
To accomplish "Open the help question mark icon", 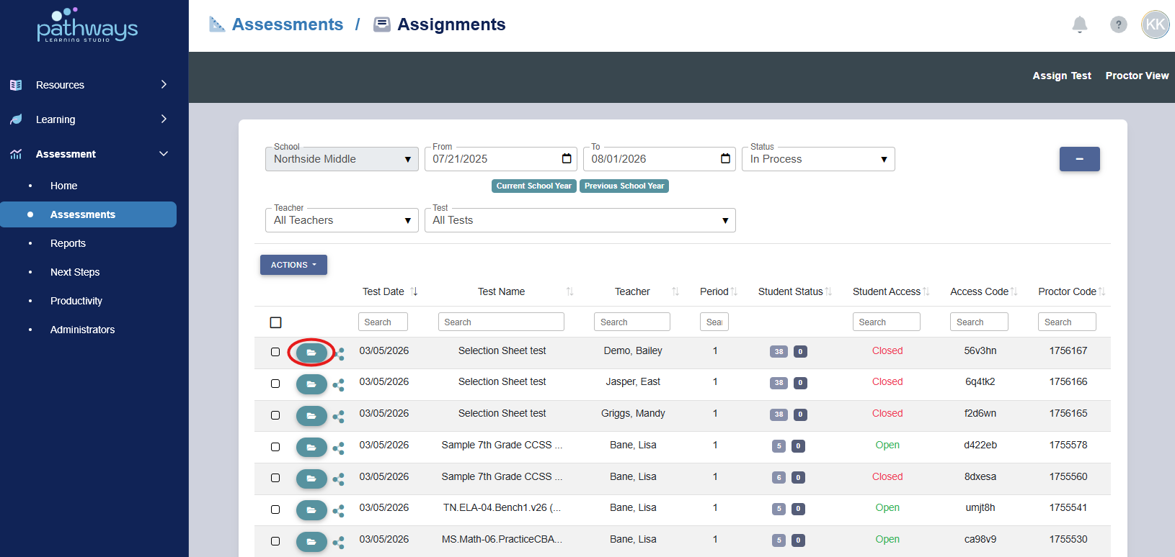I will click(x=1118, y=24).
